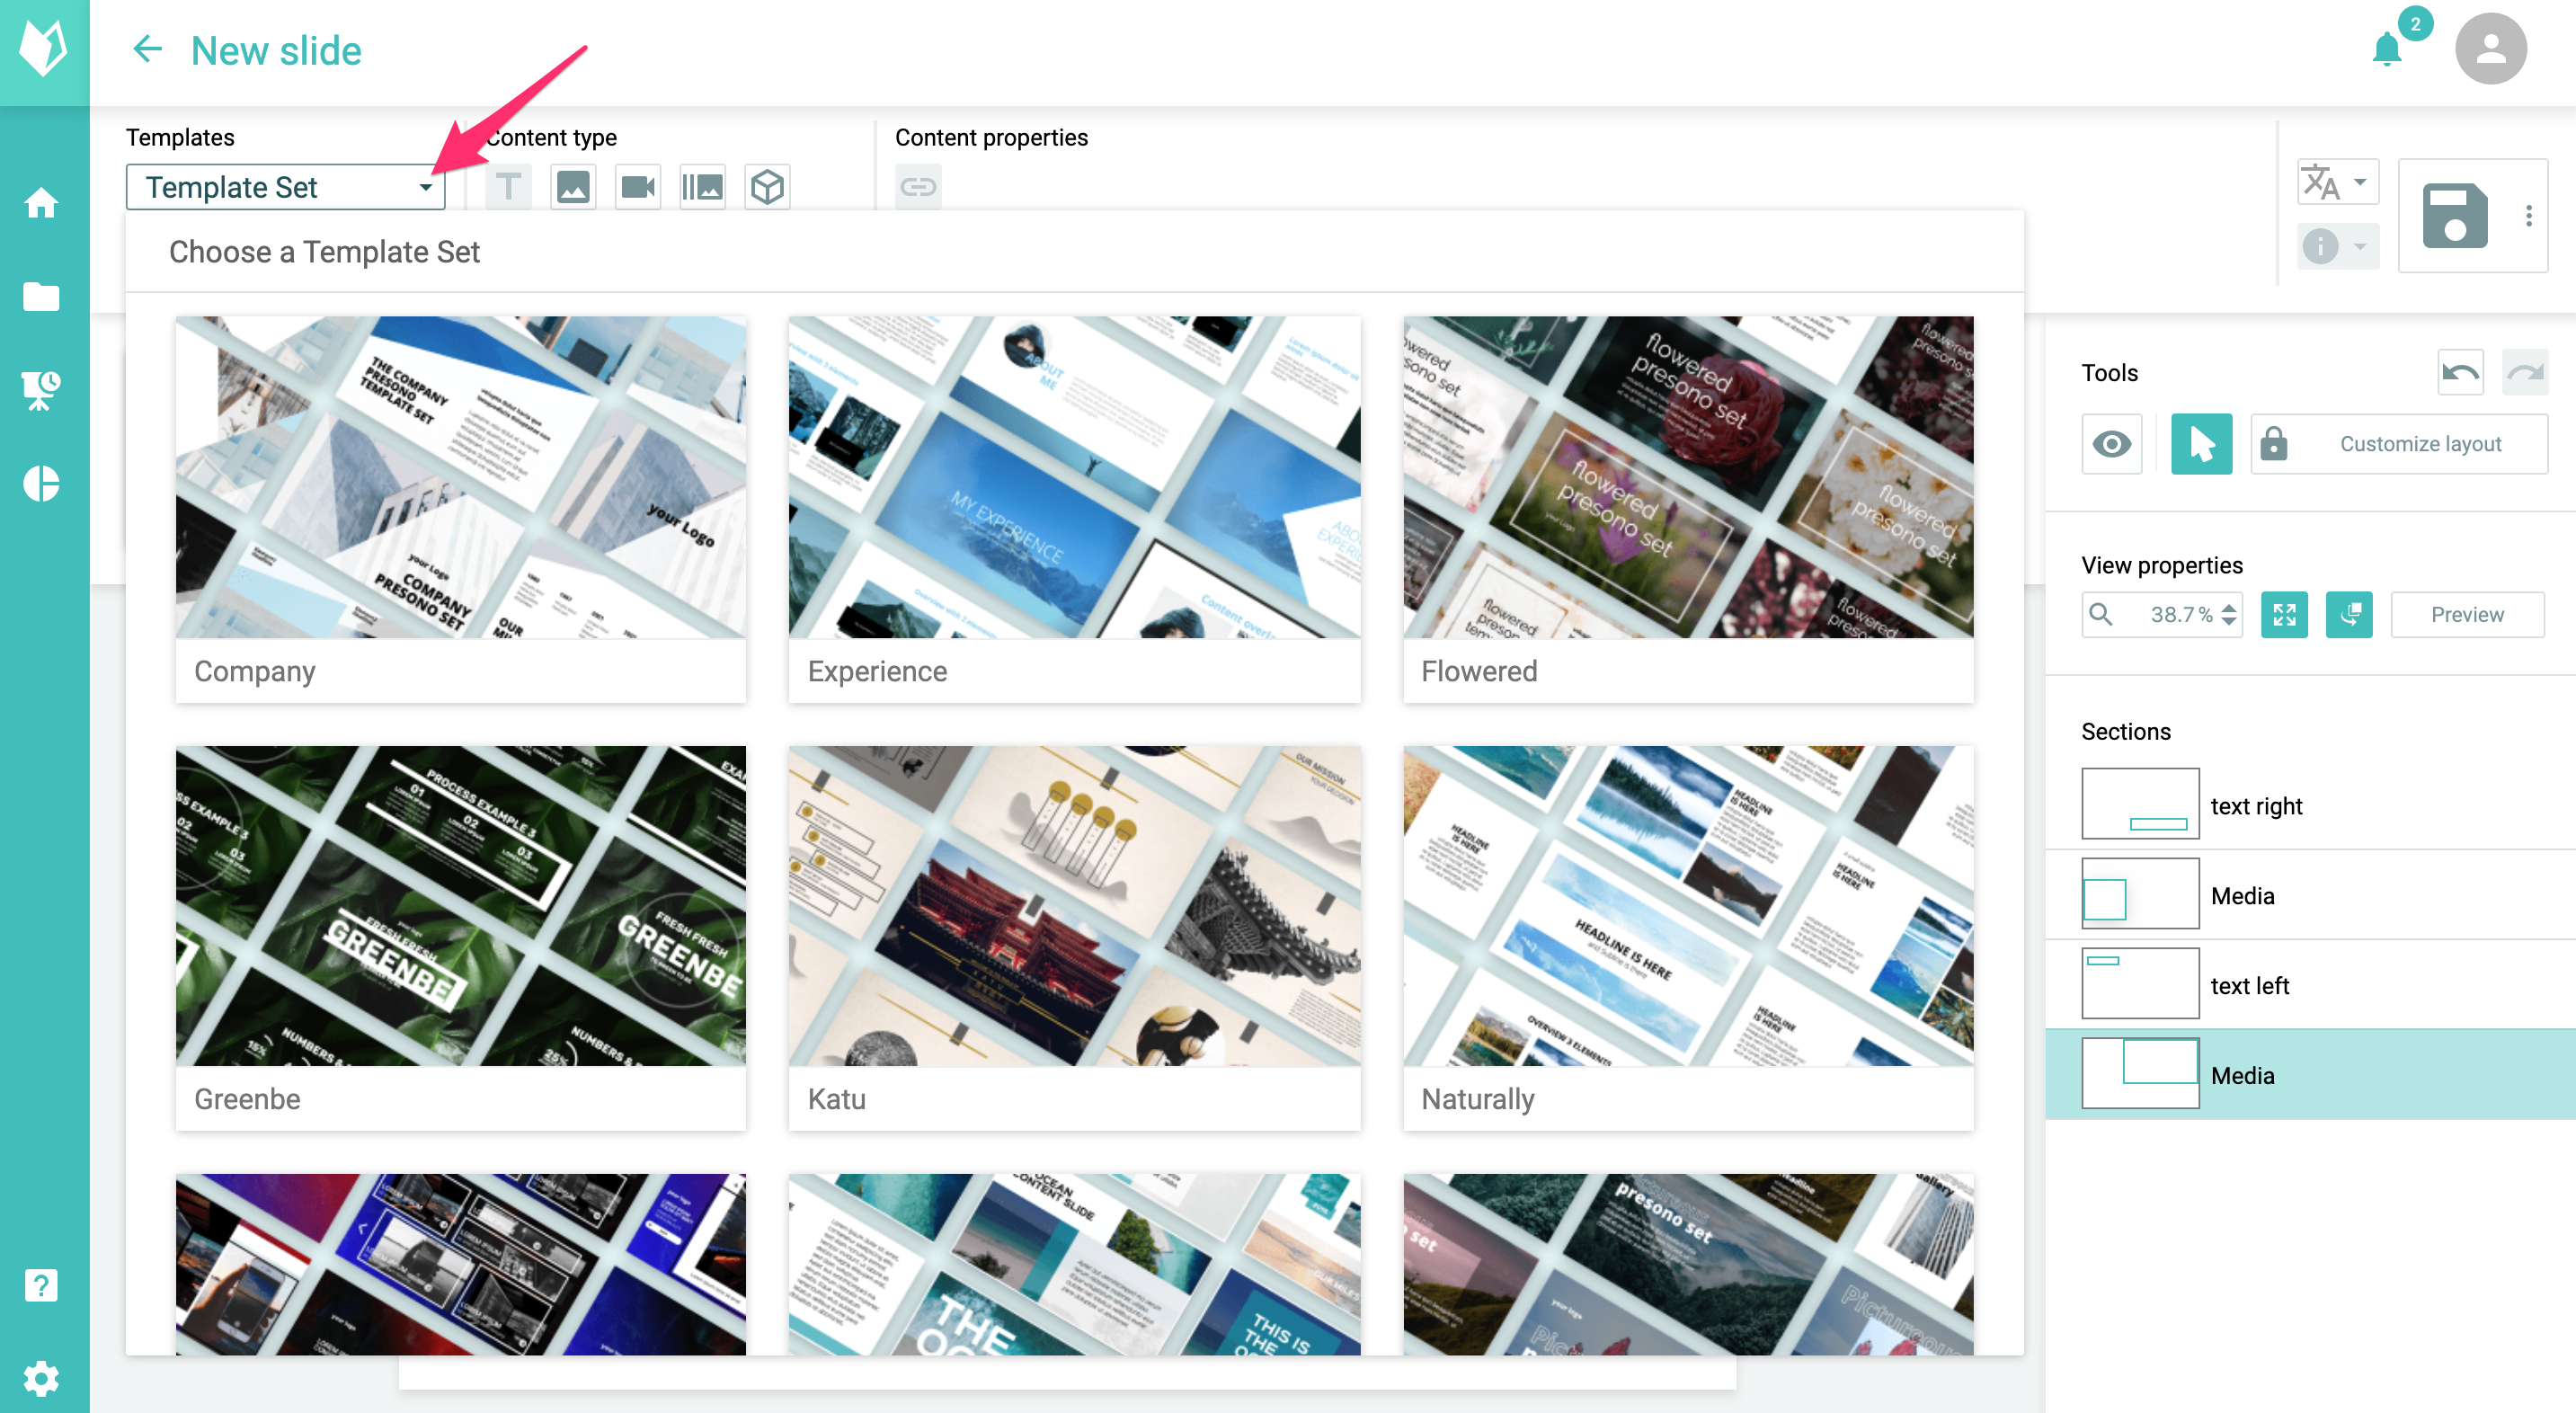The width and height of the screenshot is (2576, 1413).
Task: Select the text content type icon
Action: pyautogui.click(x=508, y=187)
